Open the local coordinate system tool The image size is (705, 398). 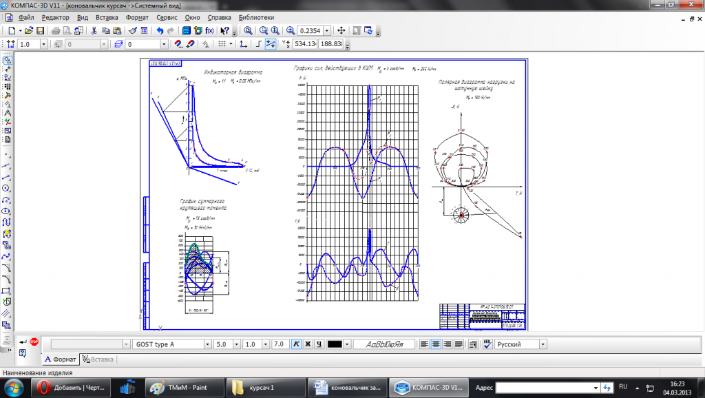(243, 44)
